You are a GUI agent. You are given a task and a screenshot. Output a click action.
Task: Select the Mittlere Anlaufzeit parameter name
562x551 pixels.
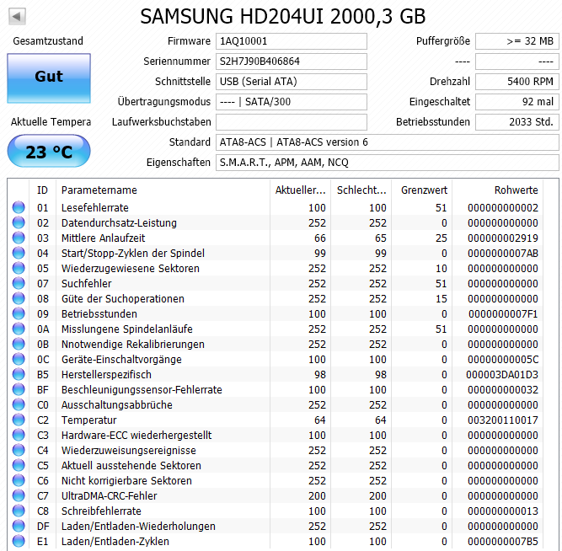click(104, 238)
